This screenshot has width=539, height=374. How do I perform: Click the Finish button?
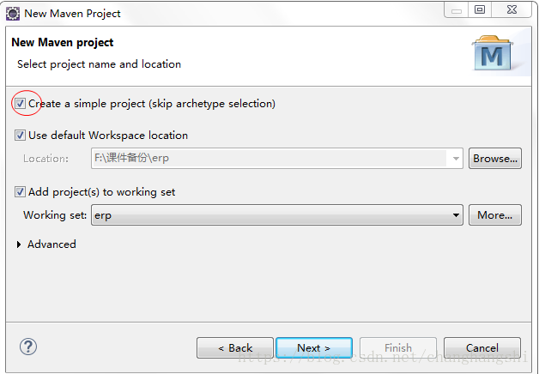(398, 348)
